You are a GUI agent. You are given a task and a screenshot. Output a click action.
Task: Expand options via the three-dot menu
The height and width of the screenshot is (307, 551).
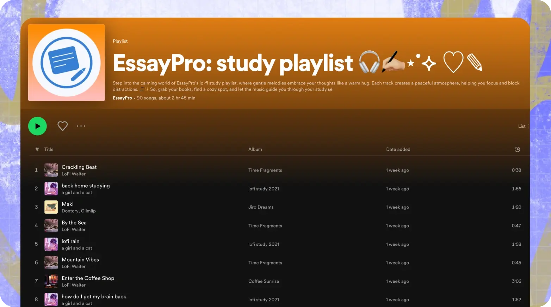click(81, 126)
